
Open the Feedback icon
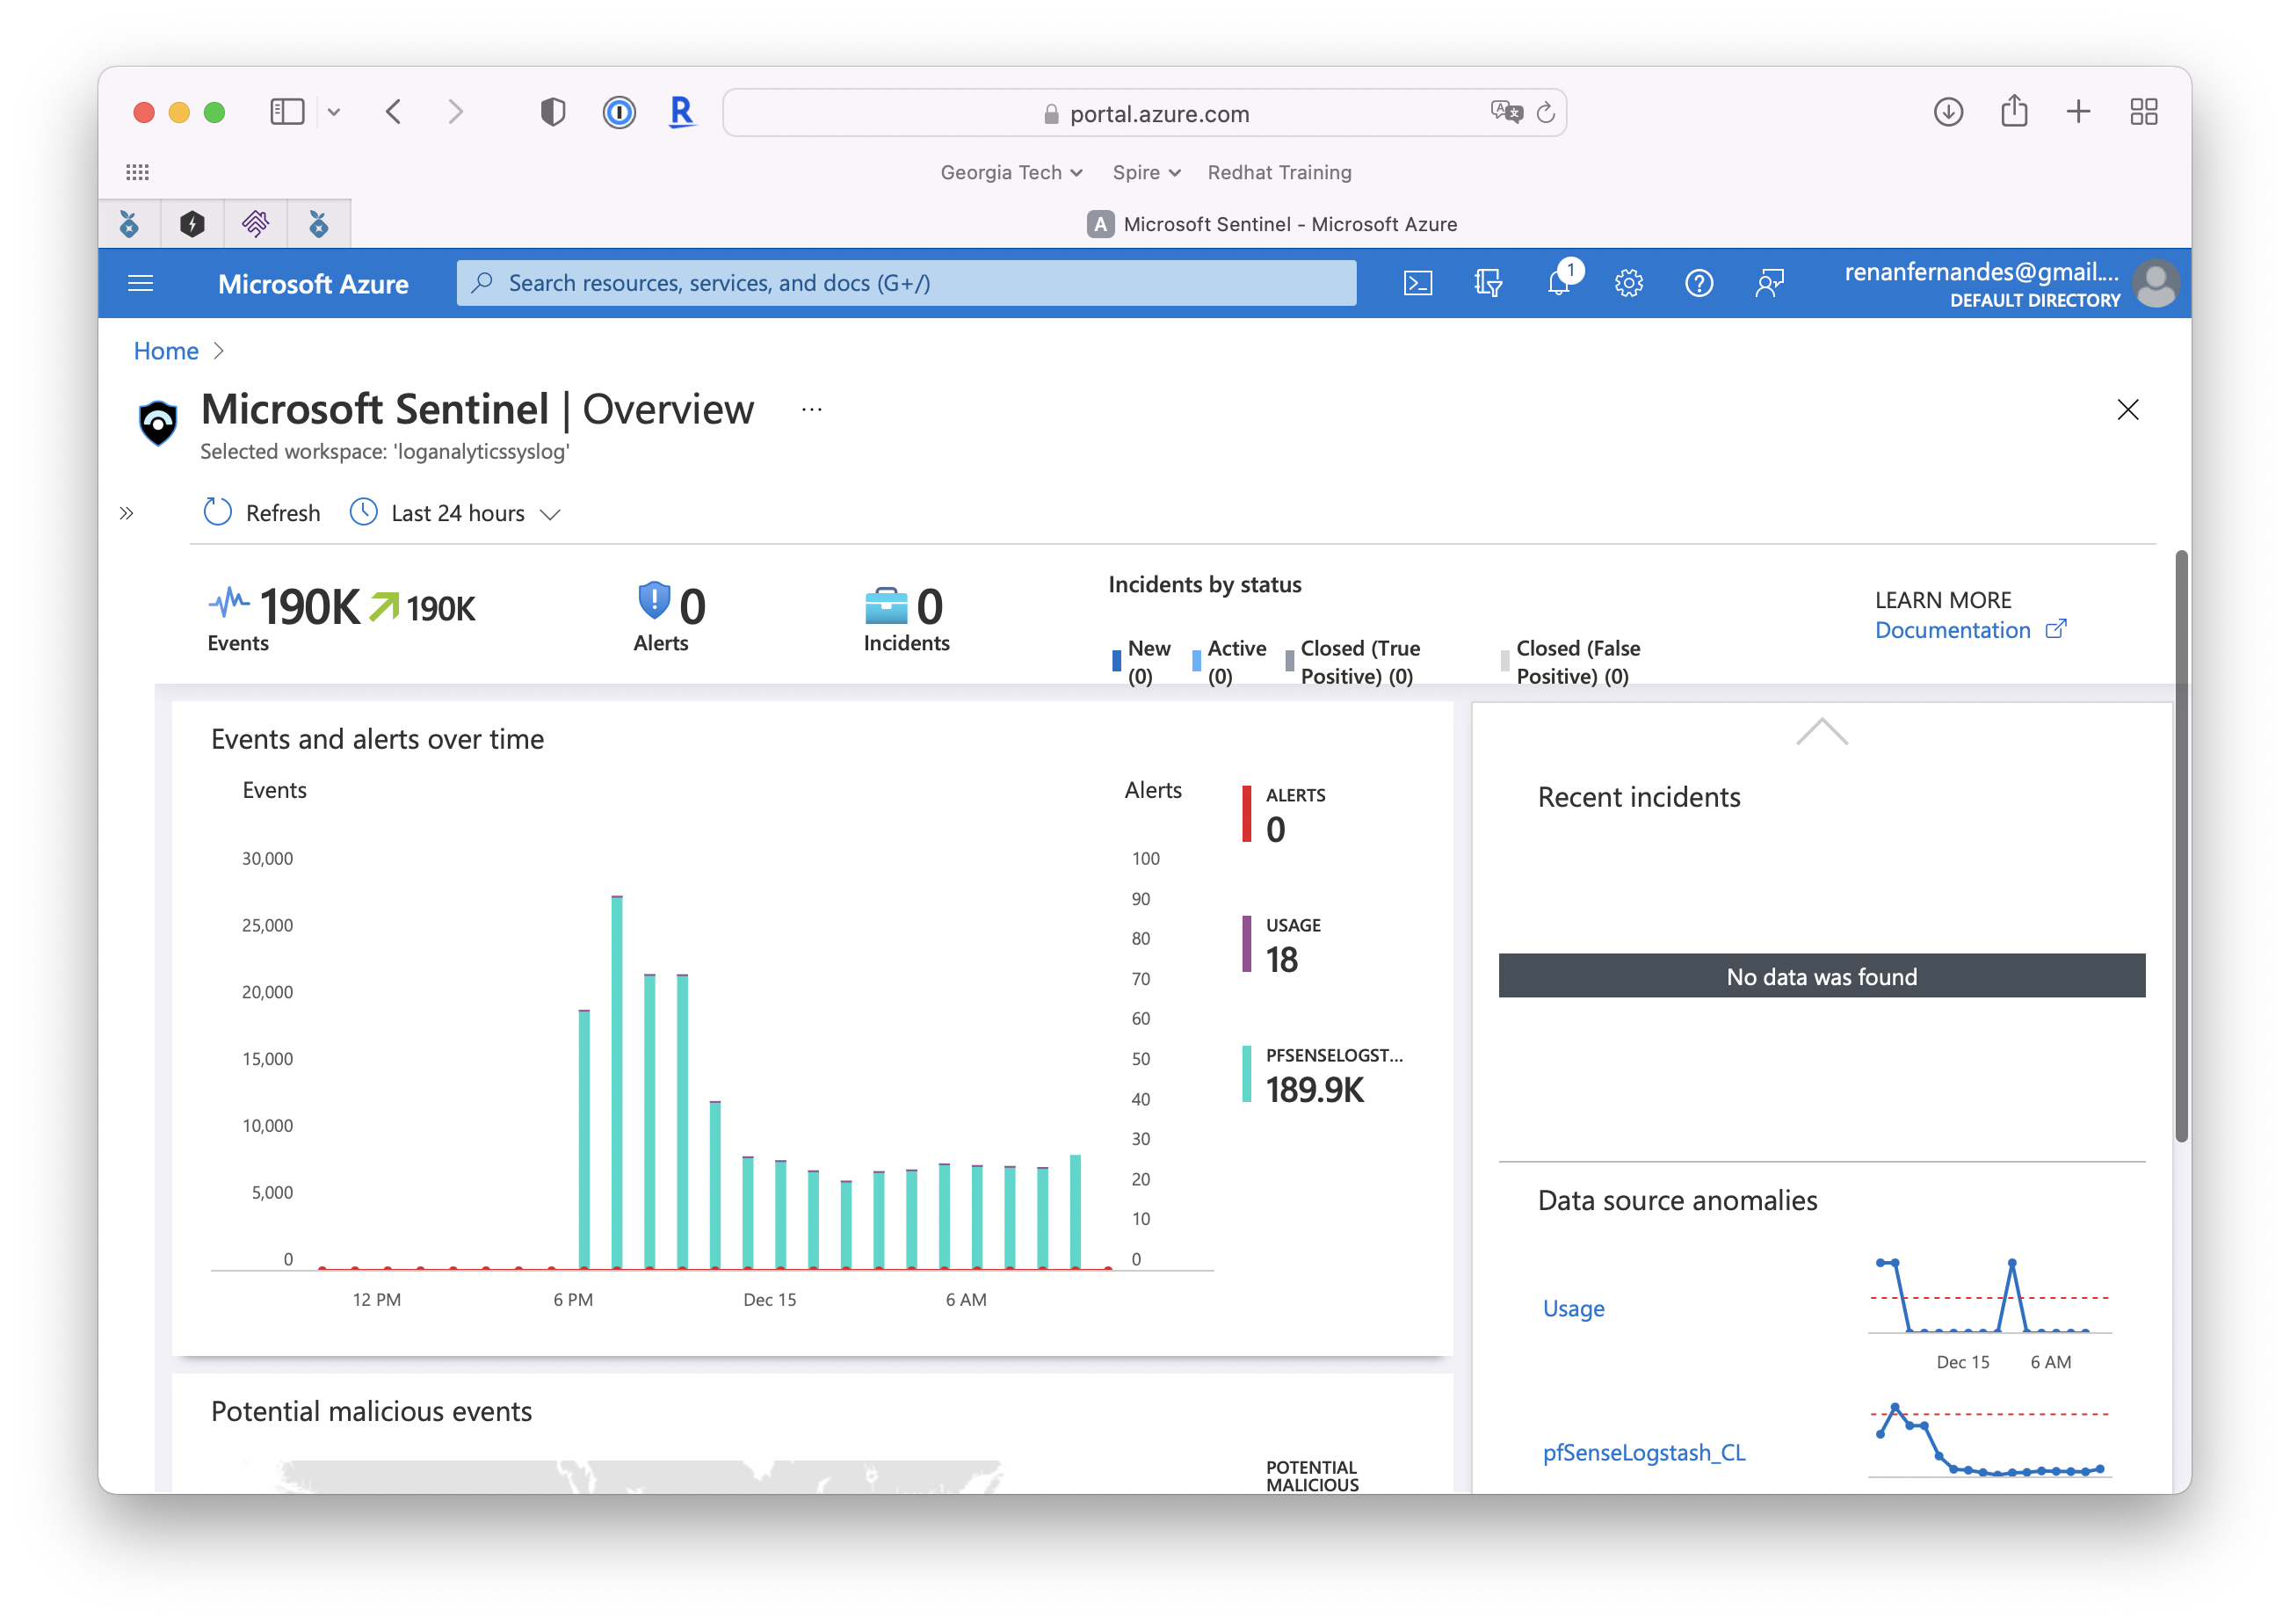pos(1769,283)
